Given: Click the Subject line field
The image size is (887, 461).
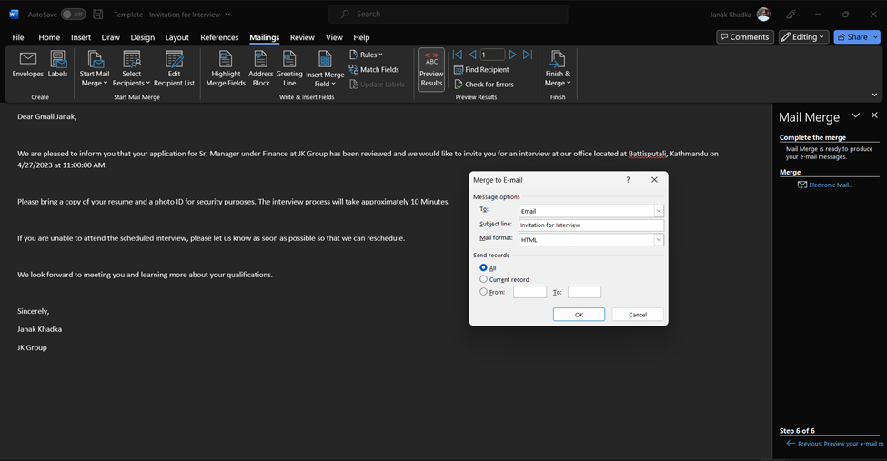Looking at the screenshot, I should coord(590,225).
